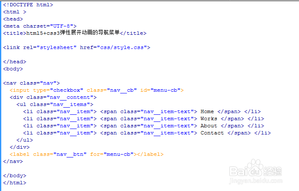This screenshot has height=191, width=299.
Task: Click the closing </body> tag
Action: [x=15, y=176]
